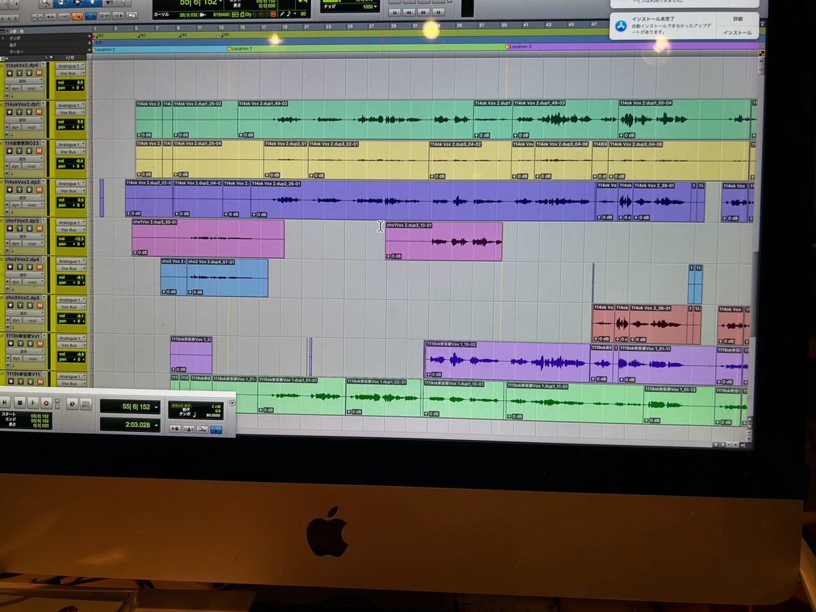Click the rewind button in top transport
The width and height of the screenshot is (816, 612).
409,13
